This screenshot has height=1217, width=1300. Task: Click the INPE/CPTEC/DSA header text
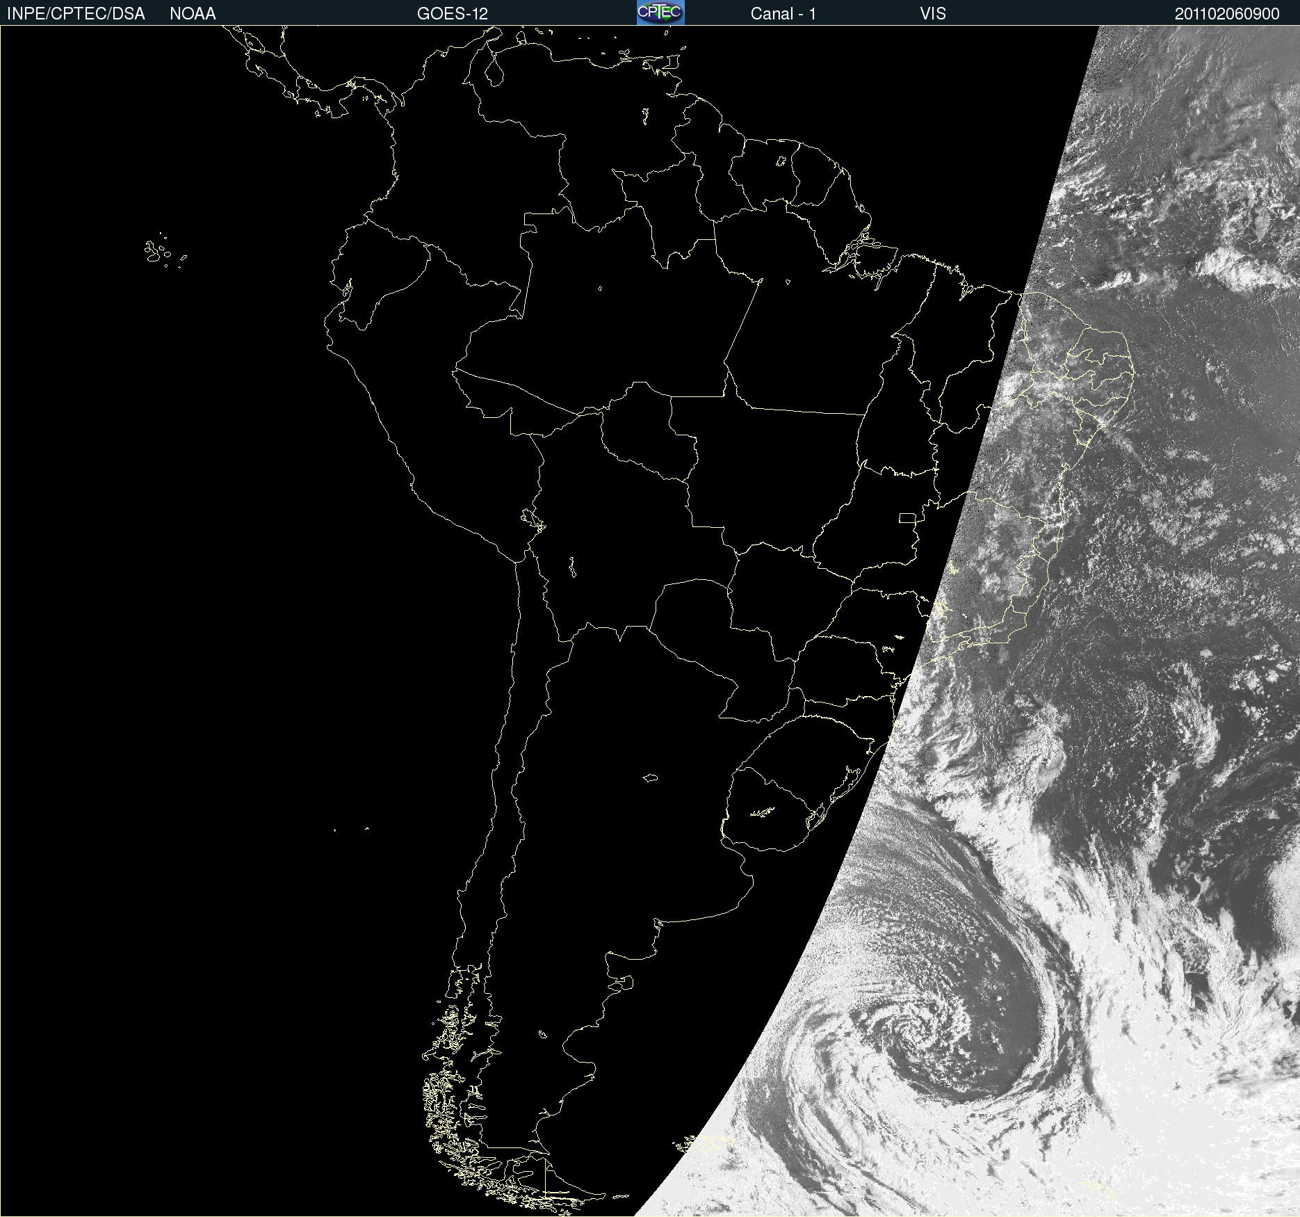point(76,14)
